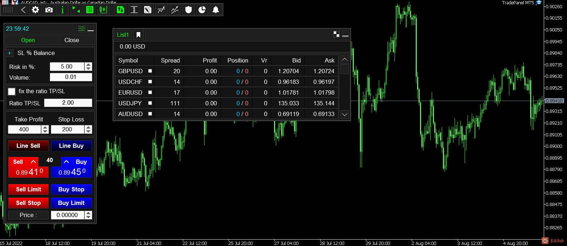Open the settings gear in toolbar
Screen dimensions: 567x246
tap(35, 10)
